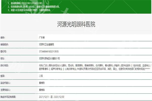152x101 pixels.
Task: Click the 审批机关 row label
Action: click(5, 44)
